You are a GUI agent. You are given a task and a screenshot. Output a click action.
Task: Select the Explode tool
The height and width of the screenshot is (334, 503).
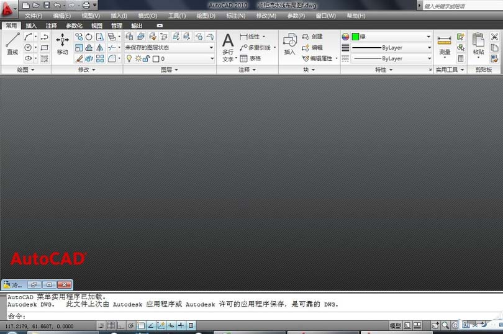tap(89, 58)
